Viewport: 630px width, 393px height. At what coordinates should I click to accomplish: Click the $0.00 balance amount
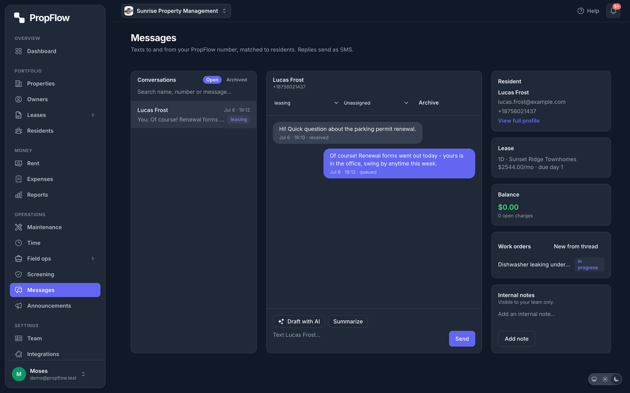[x=508, y=207]
